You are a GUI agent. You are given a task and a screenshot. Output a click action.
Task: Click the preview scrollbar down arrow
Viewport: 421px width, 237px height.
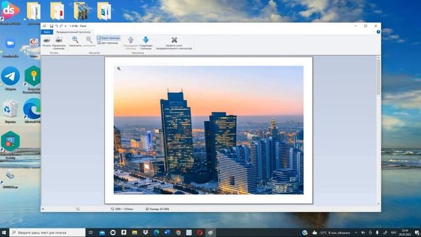coord(378,204)
